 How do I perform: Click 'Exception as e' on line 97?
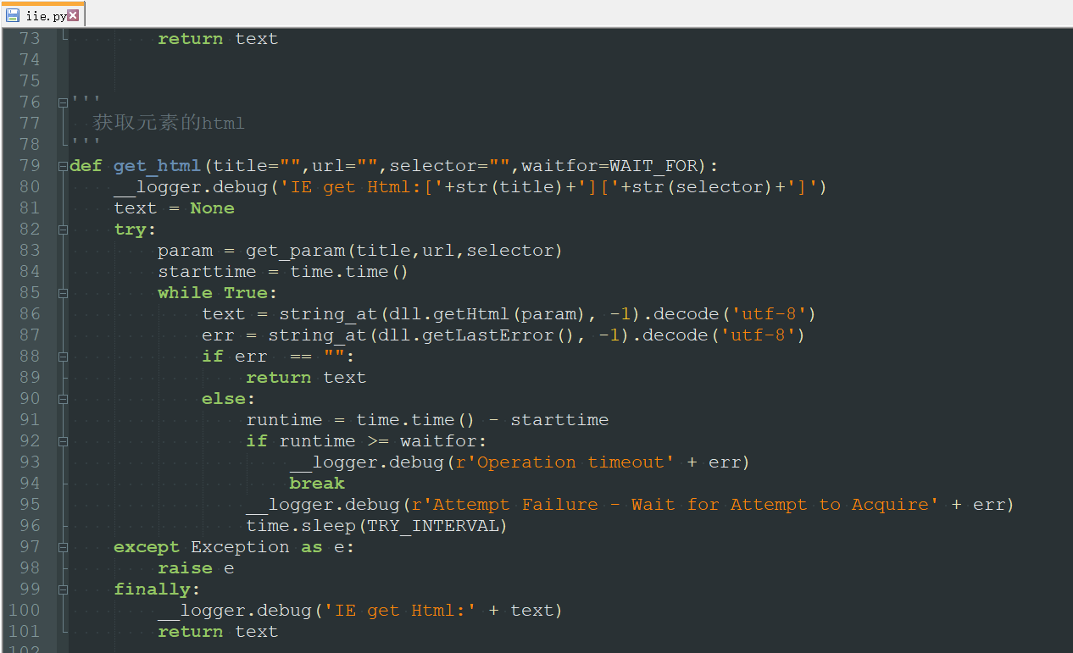point(268,547)
